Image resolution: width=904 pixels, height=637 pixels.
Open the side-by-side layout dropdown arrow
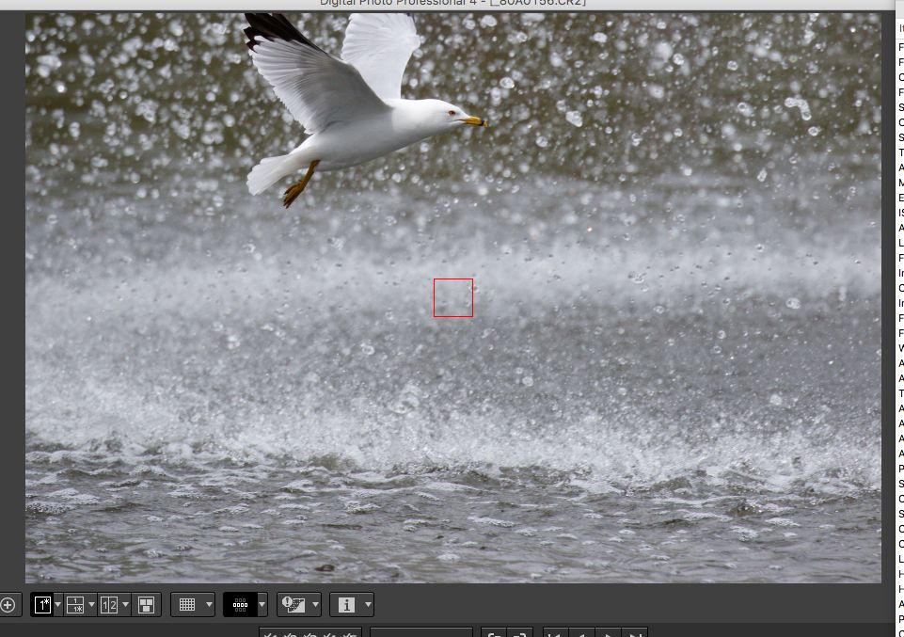point(125,605)
